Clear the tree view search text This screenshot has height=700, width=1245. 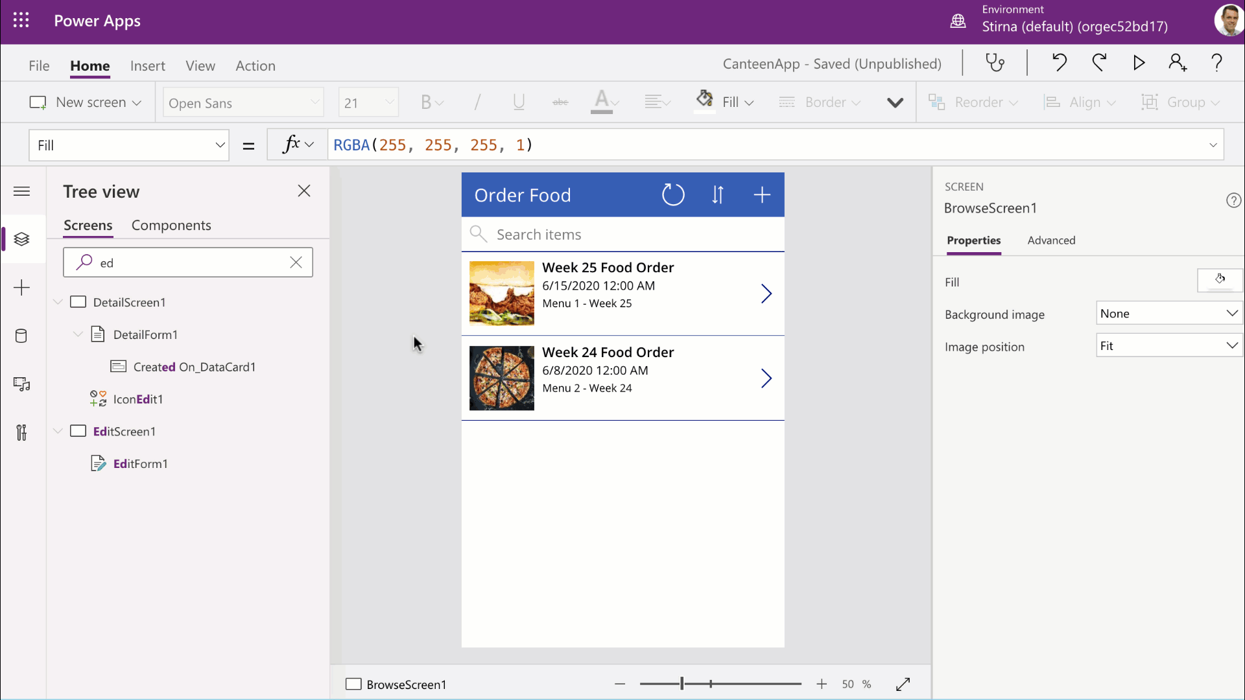(x=296, y=262)
